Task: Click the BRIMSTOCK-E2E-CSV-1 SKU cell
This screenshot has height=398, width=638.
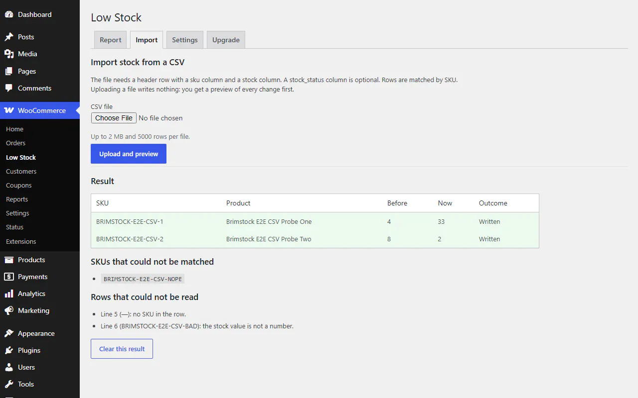Action: 130,221
